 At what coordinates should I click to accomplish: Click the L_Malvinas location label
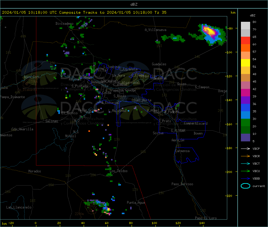click(117, 111)
